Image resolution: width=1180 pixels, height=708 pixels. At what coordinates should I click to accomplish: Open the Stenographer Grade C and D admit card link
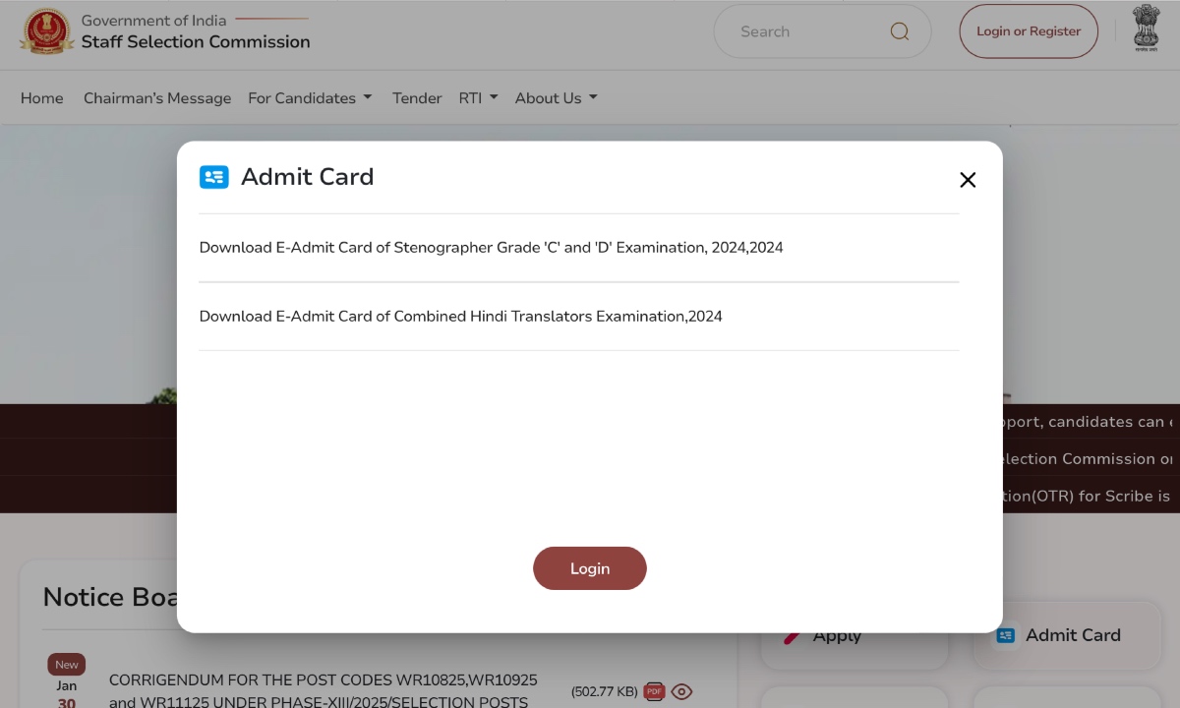point(491,247)
